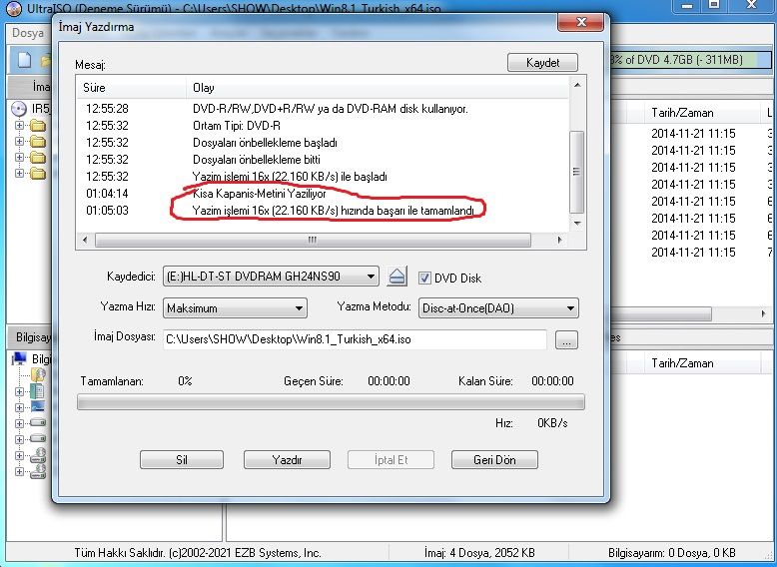
Task: Select the teal documents icon in local tree
Action: point(37,391)
